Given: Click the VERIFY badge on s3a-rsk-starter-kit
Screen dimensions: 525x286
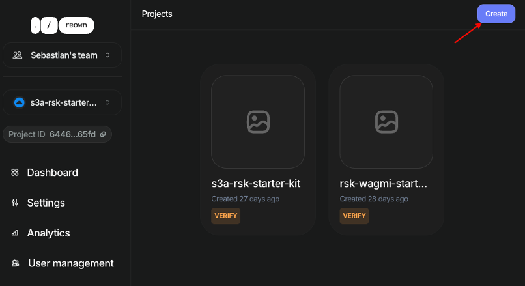Looking at the screenshot, I should pos(225,216).
